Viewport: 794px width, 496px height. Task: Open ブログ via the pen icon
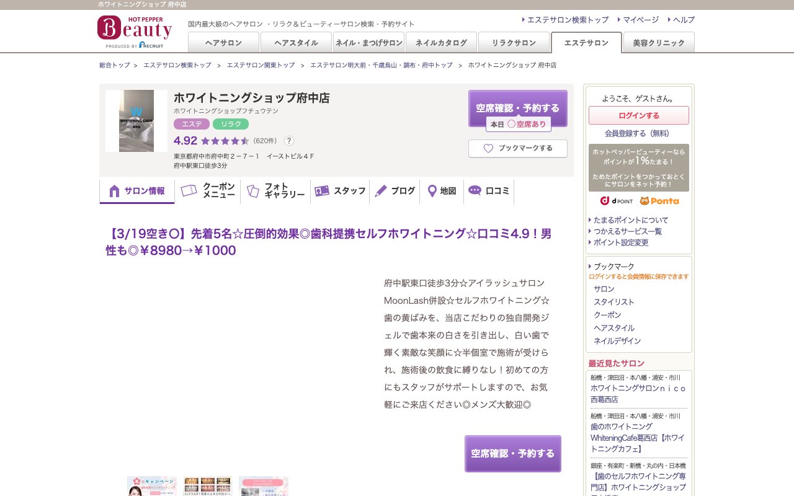[381, 190]
